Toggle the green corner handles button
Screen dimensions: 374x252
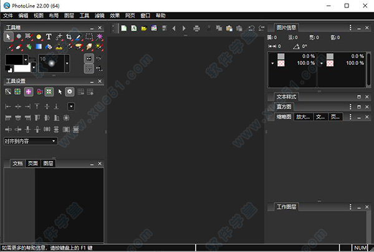(x=49, y=92)
